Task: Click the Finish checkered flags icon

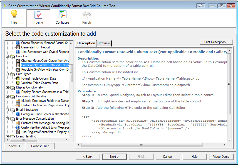Action: click(x=86, y=15)
